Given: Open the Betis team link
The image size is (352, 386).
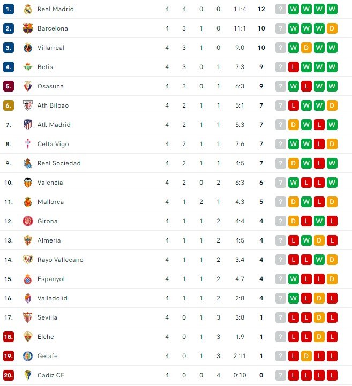Looking at the screenshot, I should (x=45, y=67).
